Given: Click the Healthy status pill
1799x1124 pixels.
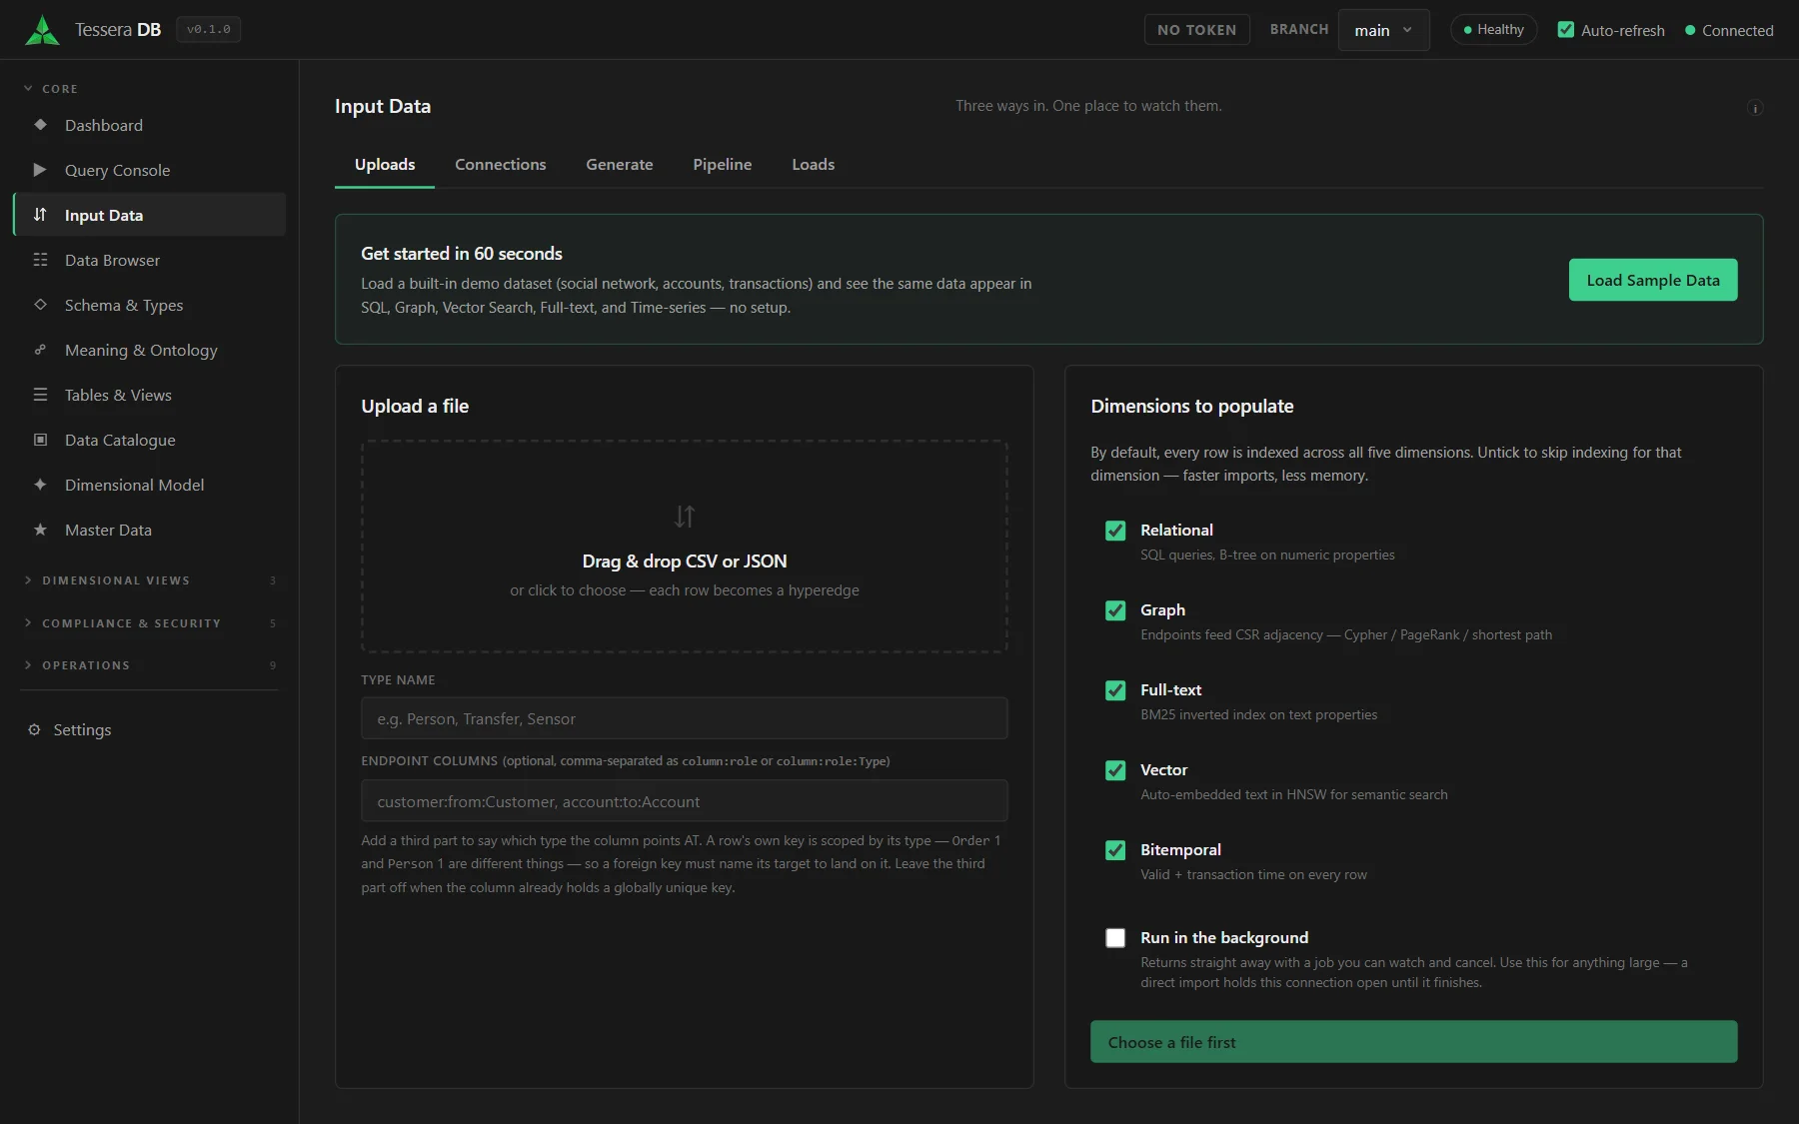Looking at the screenshot, I should pos(1493,30).
